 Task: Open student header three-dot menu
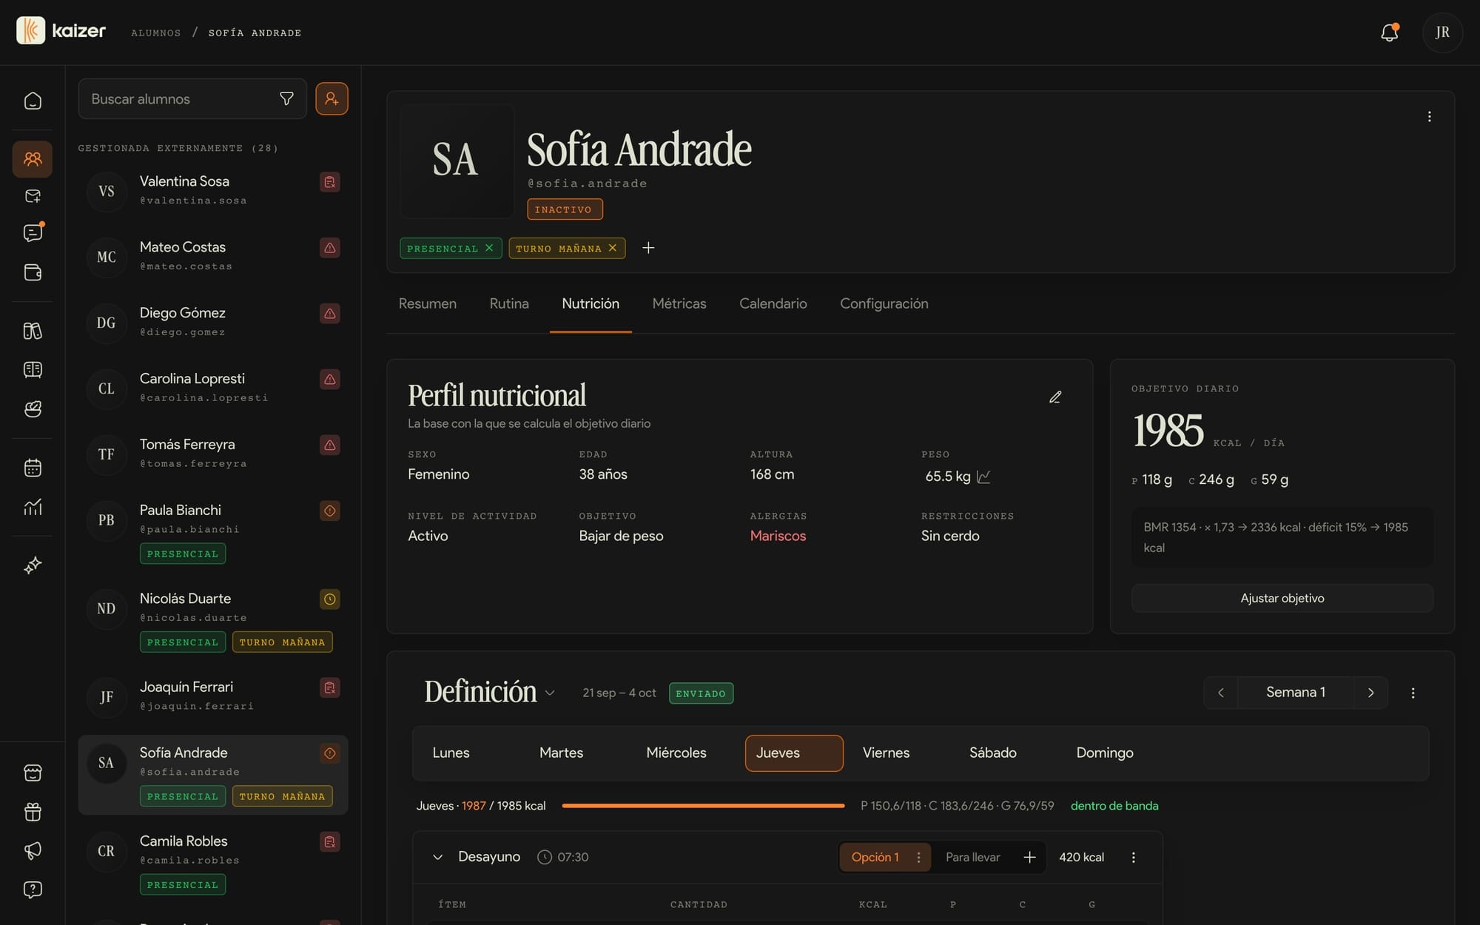point(1429,117)
